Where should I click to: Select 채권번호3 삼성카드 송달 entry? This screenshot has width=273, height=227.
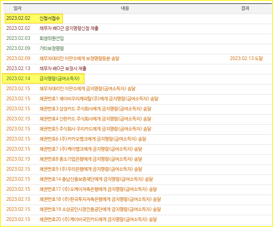95,109
